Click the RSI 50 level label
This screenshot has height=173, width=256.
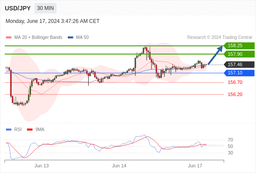[x=230, y=146]
